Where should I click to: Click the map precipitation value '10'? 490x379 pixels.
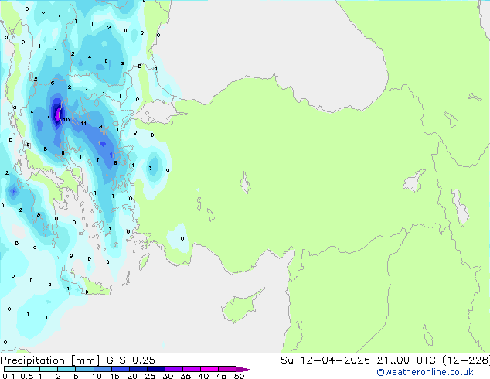66,119
